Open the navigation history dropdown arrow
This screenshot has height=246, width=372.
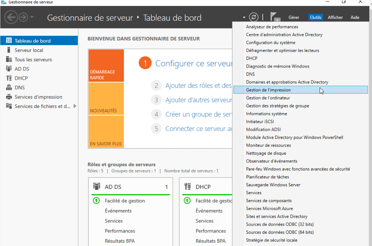[x=32, y=17]
